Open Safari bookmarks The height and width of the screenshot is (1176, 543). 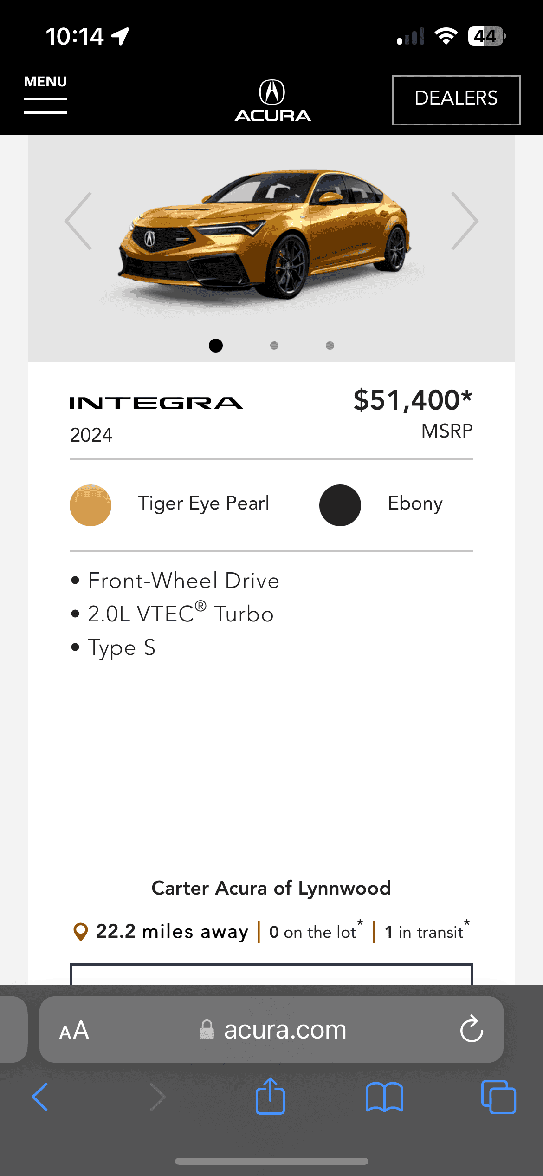[384, 1097]
